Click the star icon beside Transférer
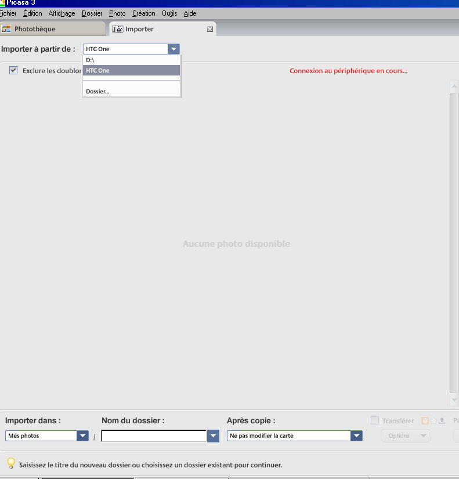459x479 pixels. 433,421
